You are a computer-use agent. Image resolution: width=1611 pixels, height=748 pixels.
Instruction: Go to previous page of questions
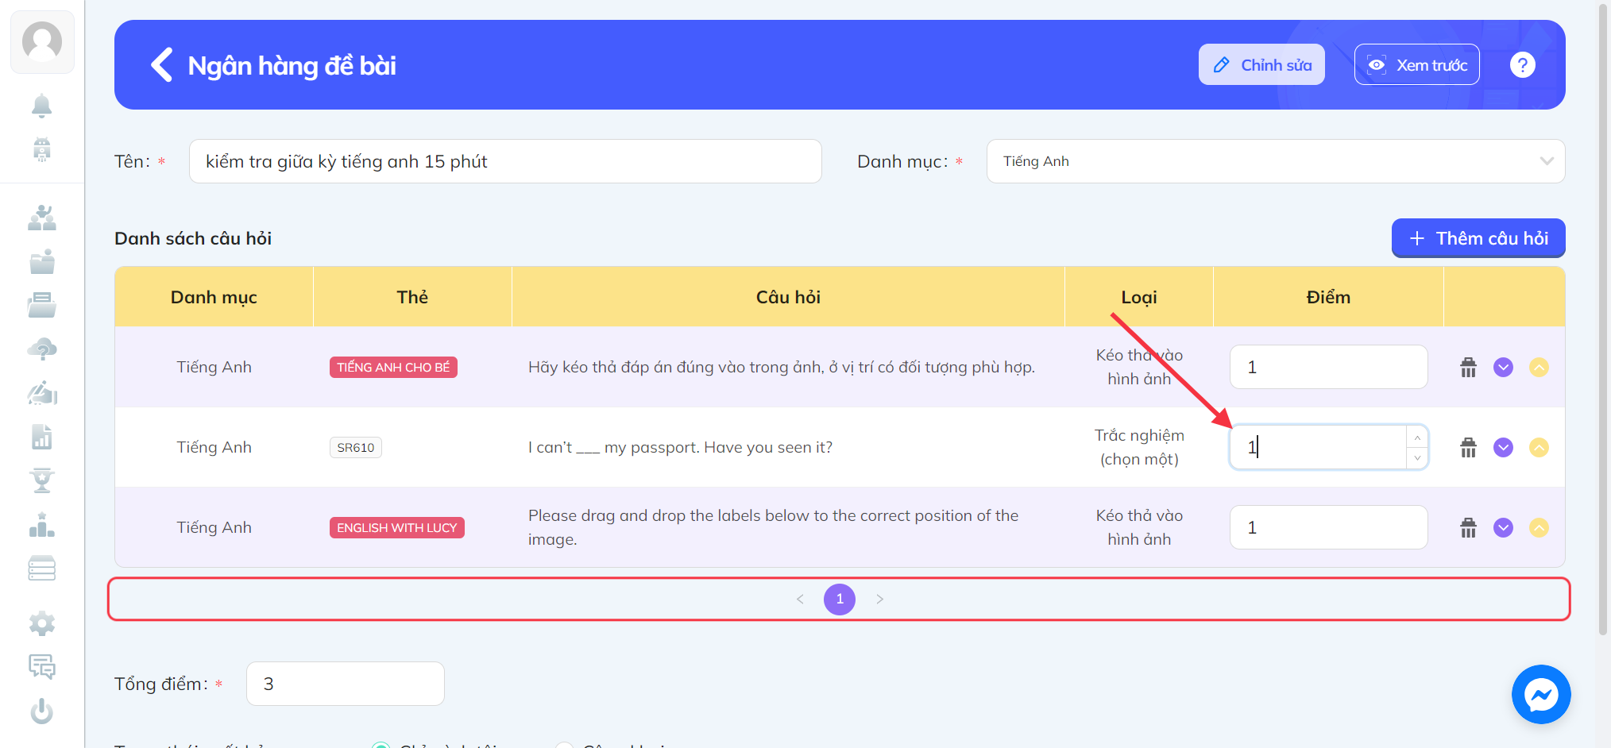click(800, 600)
